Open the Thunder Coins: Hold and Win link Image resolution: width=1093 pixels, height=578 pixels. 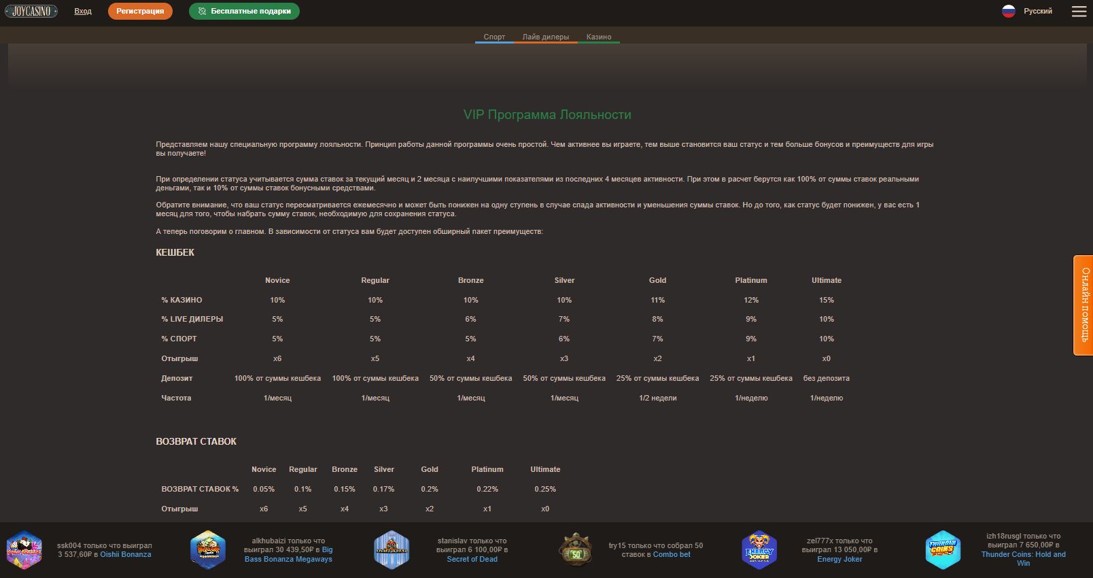coord(1023,558)
